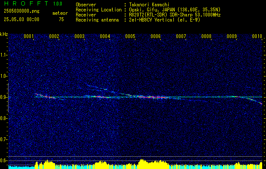The image size is (266, 169).
Task: Click time marker 0001
Action: pos(28,36)
